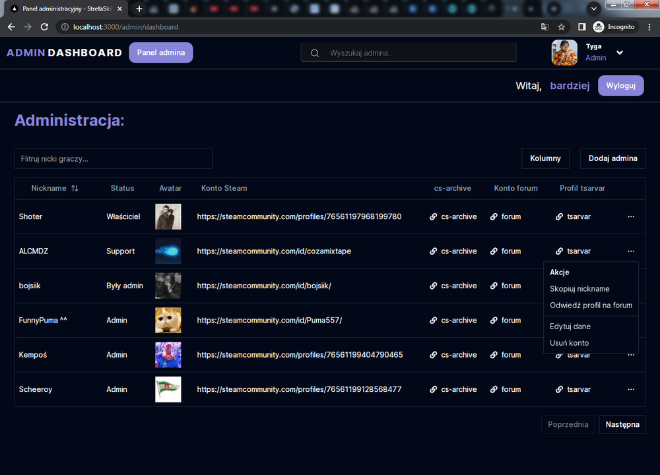Open the cozamixtape Steam URL
Screen dimensions: 660x475
[x=274, y=251]
